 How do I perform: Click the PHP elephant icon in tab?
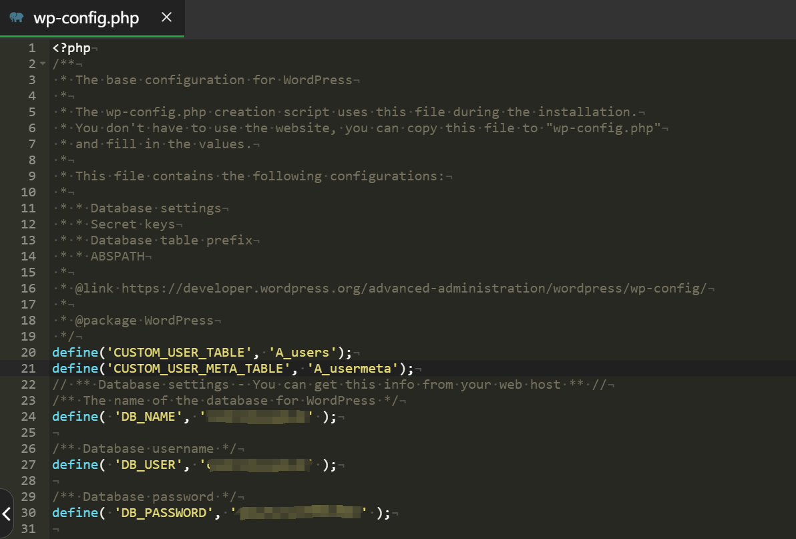(x=17, y=17)
